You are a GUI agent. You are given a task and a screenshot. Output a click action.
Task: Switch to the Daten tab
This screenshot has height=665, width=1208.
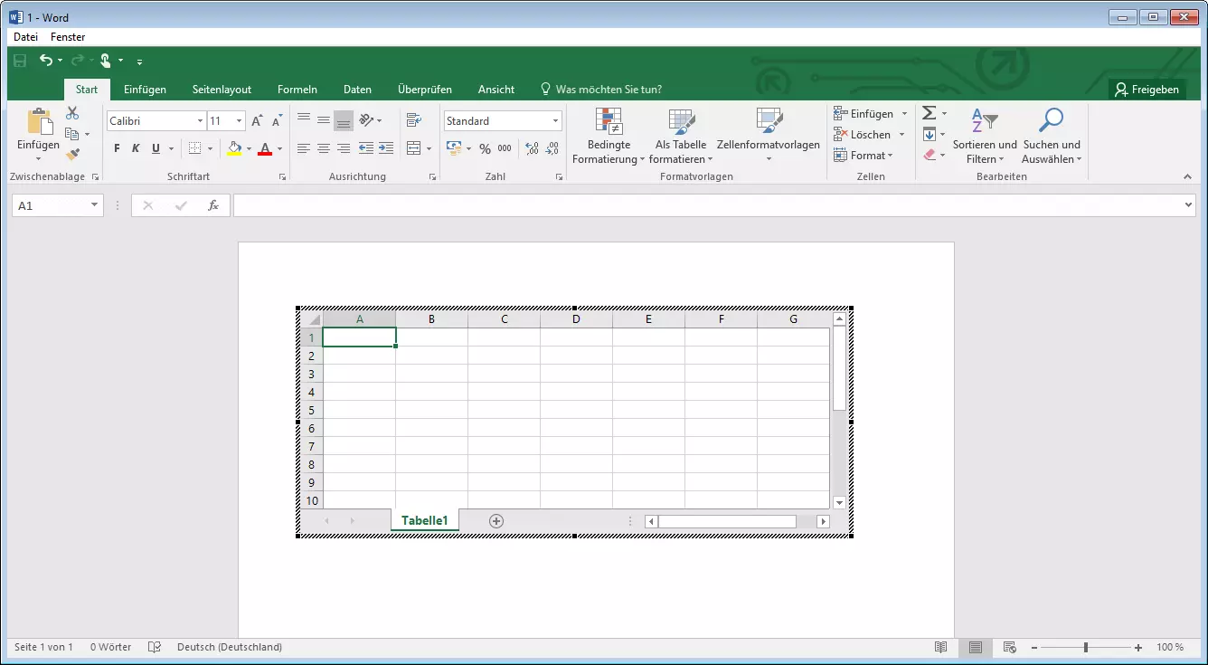(x=357, y=90)
